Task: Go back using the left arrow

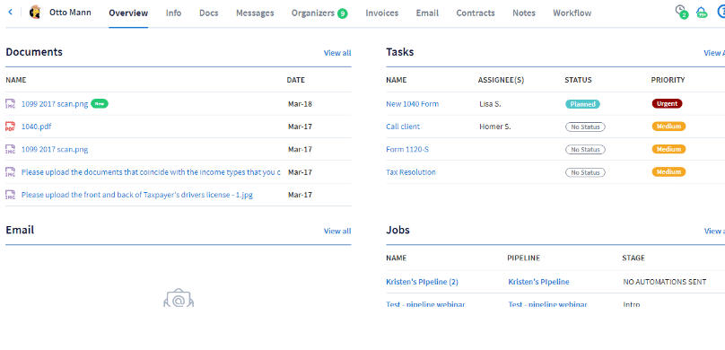Action: pyautogui.click(x=10, y=13)
